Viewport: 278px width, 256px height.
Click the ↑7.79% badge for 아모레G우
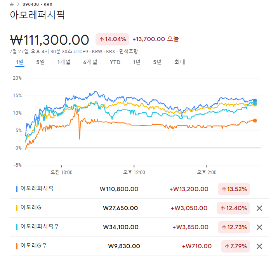[235, 246]
